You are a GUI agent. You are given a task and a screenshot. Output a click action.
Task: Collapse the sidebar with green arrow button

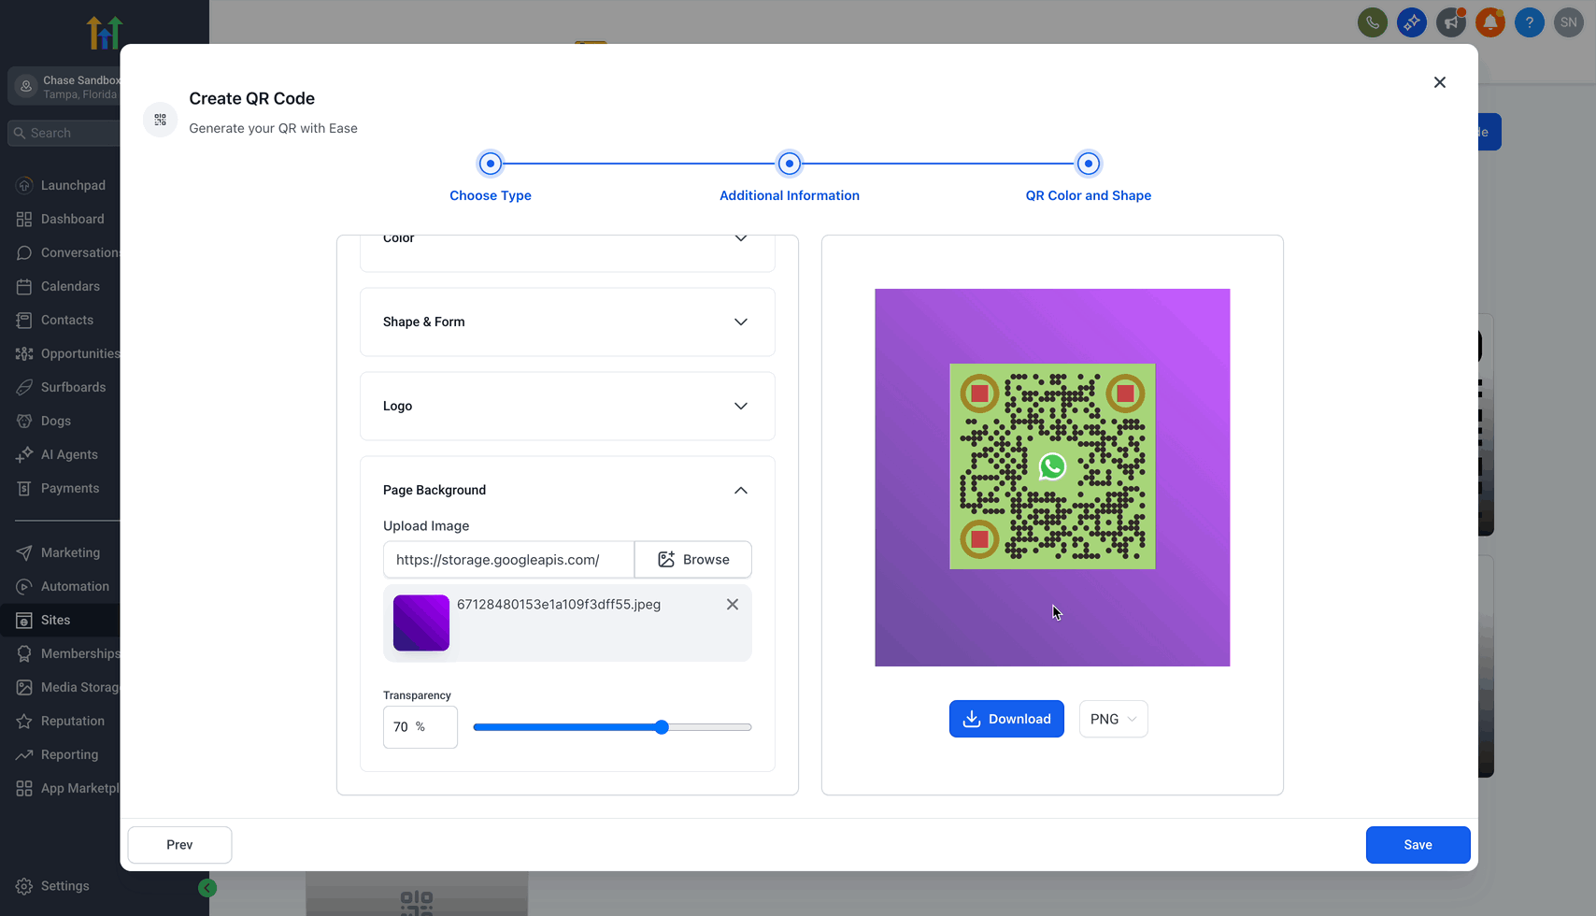207,888
